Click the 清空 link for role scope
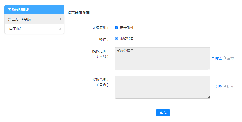Screen dimensions: 242x122 (x=230, y=87)
